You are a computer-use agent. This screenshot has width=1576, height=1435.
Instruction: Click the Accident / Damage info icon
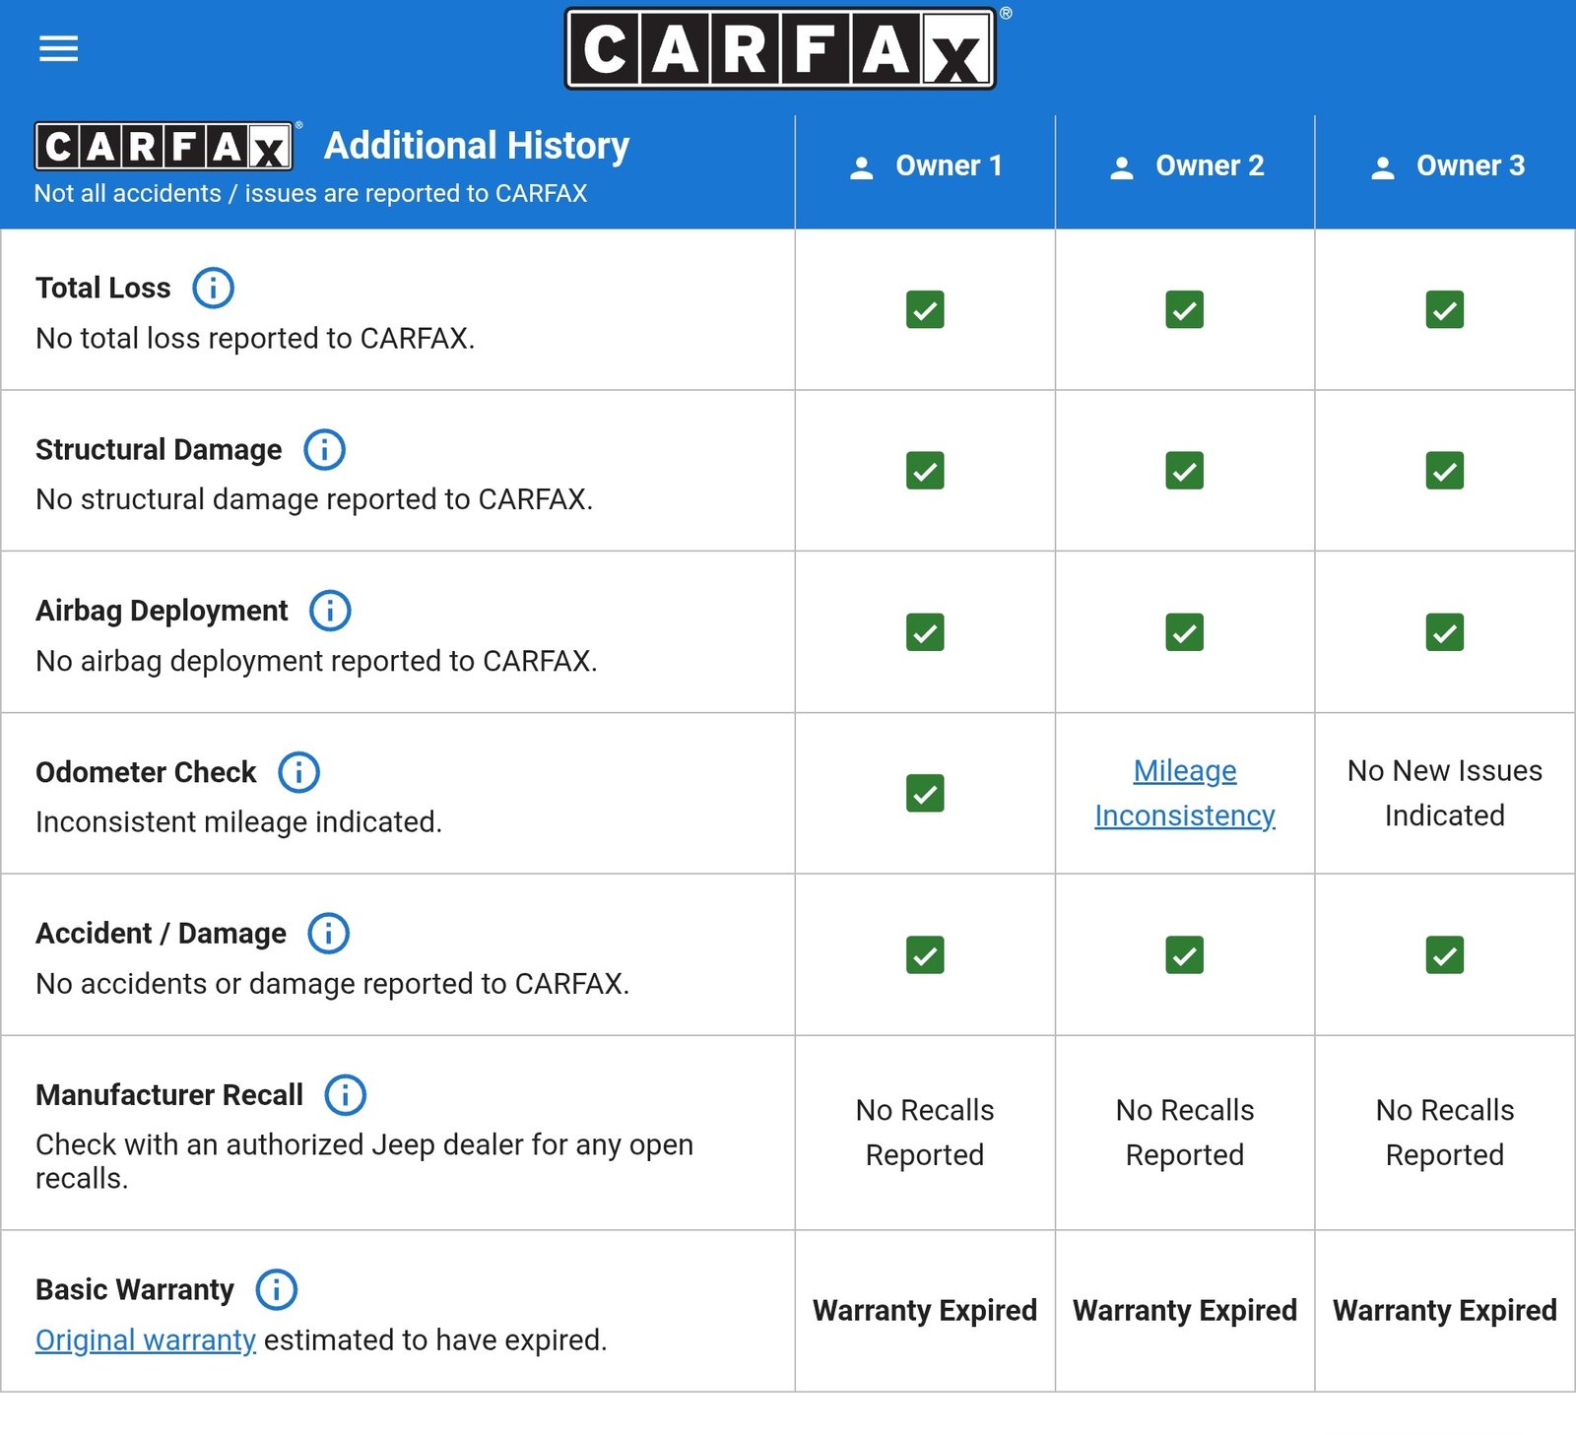(x=328, y=933)
